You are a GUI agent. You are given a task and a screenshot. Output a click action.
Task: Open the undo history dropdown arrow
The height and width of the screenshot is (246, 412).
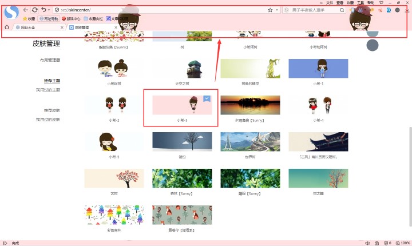click(49, 10)
